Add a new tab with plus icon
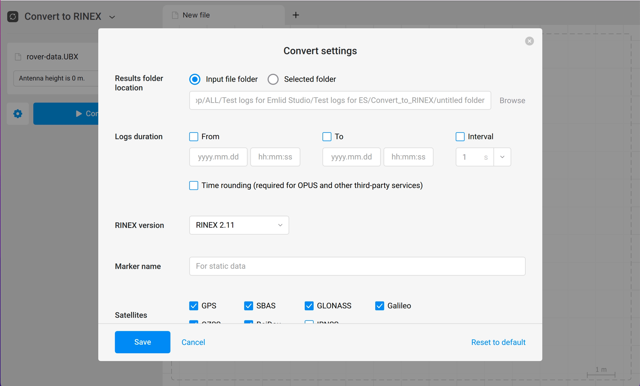This screenshot has width=640, height=386. click(x=296, y=15)
